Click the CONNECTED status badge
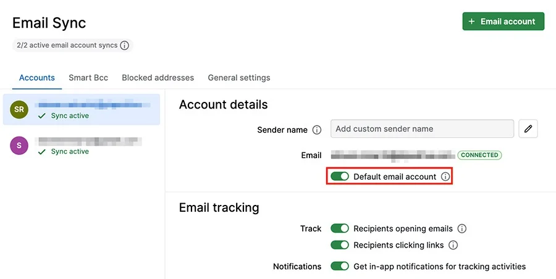The image size is (556, 279). [479, 155]
